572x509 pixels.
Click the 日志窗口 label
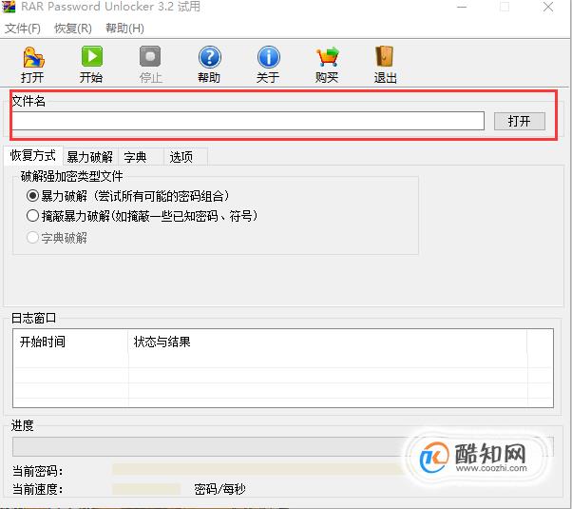(x=33, y=318)
